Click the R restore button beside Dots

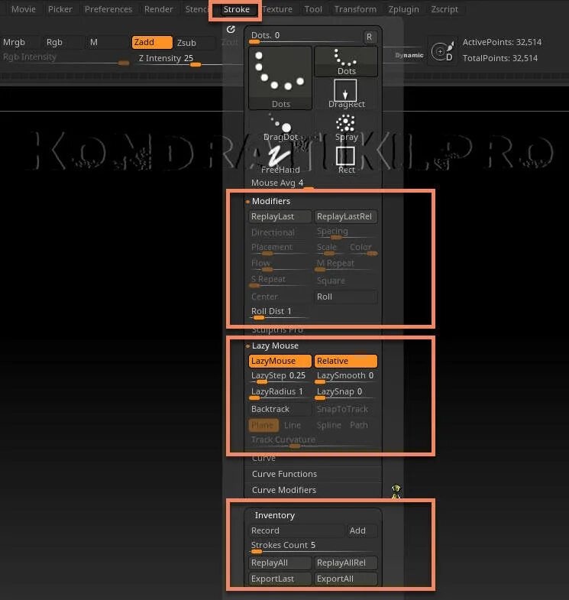(x=369, y=37)
